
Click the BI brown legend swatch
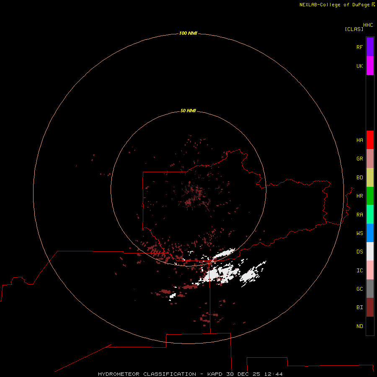[370, 307]
